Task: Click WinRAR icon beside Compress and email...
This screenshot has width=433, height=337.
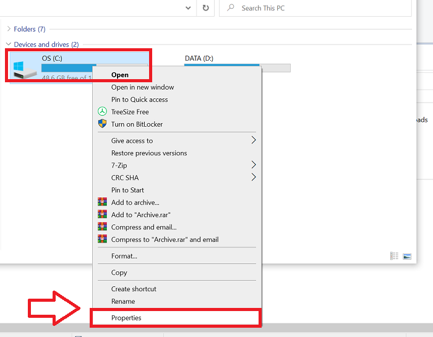Action: pos(103,227)
